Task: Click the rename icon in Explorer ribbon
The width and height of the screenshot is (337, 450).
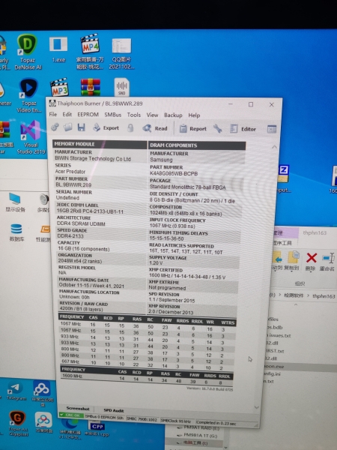Action: pyautogui.click(x=327, y=261)
